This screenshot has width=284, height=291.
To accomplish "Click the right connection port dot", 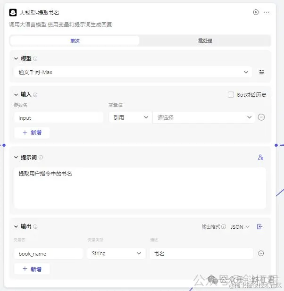I will (276, 145).
